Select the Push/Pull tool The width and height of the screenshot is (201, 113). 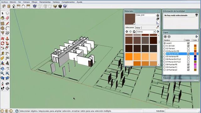pos(7,38)
